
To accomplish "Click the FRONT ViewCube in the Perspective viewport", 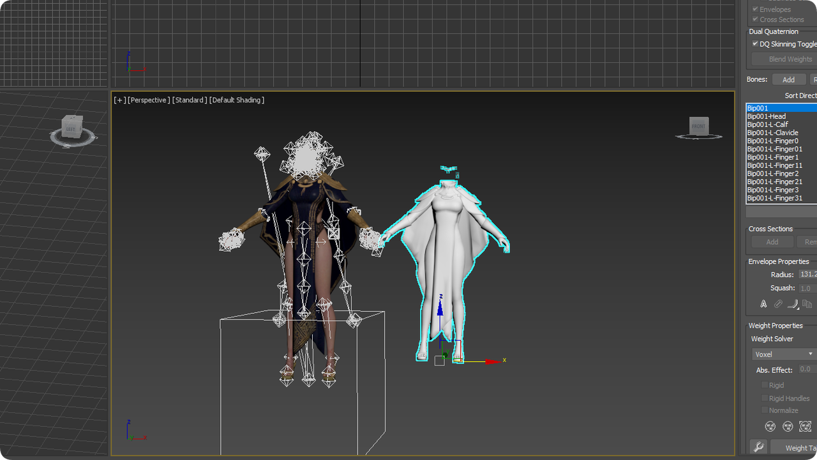I will (x=699, y=126).
